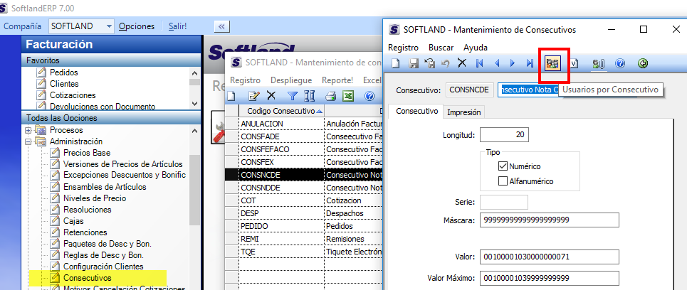Viewport: 687px width, 290px height.
Task: Go to next record in editor window
Action: click(x=513, y=64)
